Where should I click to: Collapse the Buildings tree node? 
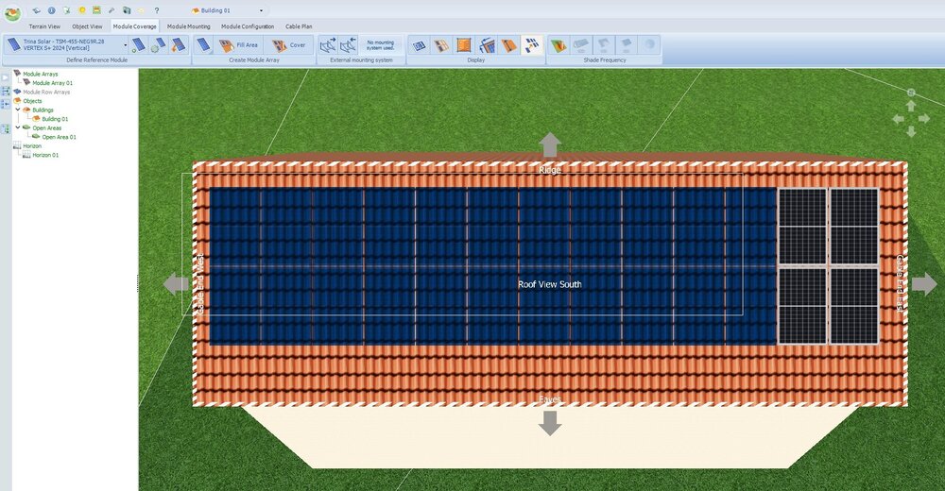pyautogui.click(x=17, y=110)
